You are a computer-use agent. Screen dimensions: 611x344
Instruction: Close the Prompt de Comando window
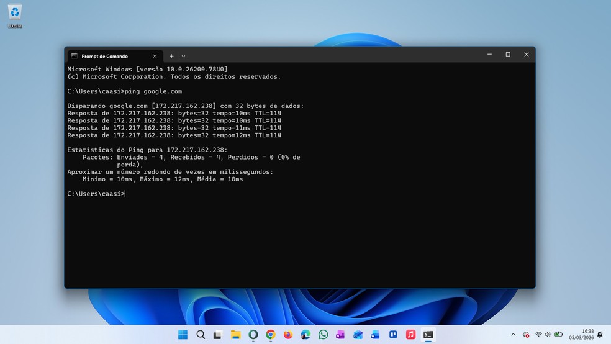coord(526,55)
